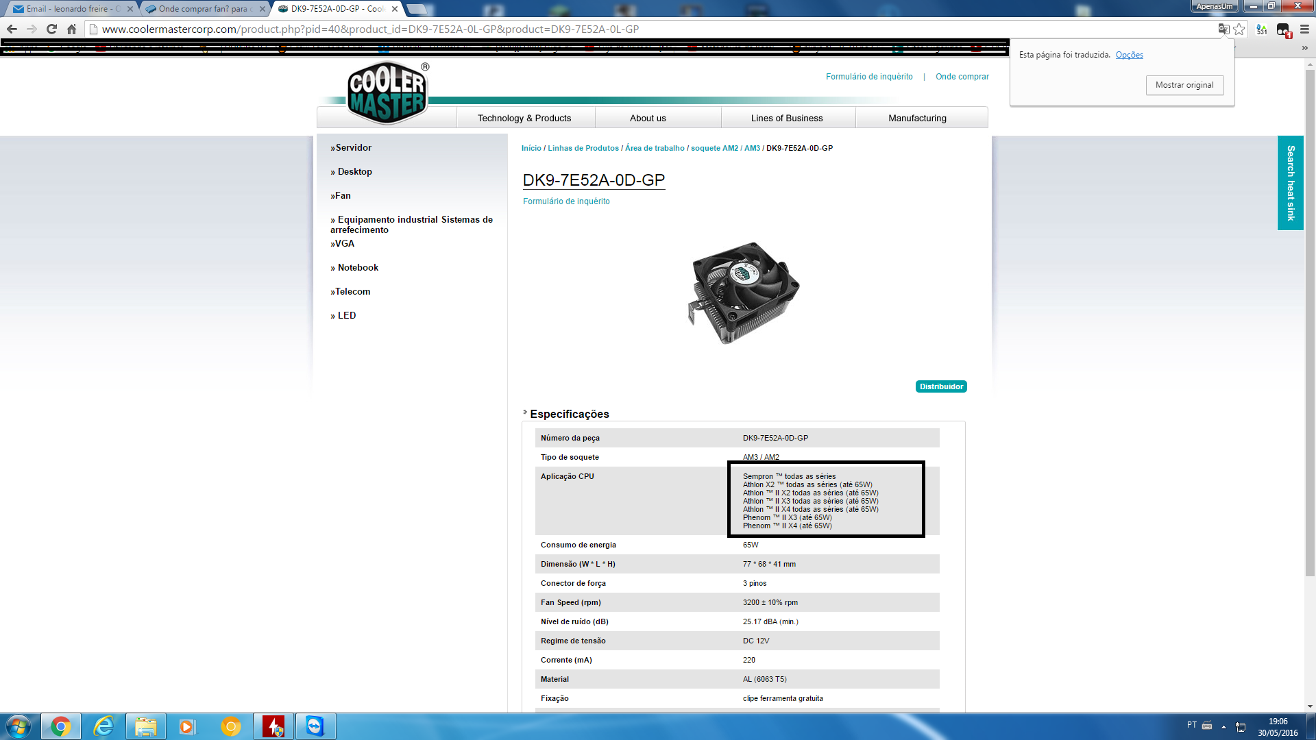This screenshot has height=740, width=1316.
Task: Bookmark this page with the star icon
Action: (1239, 29)
